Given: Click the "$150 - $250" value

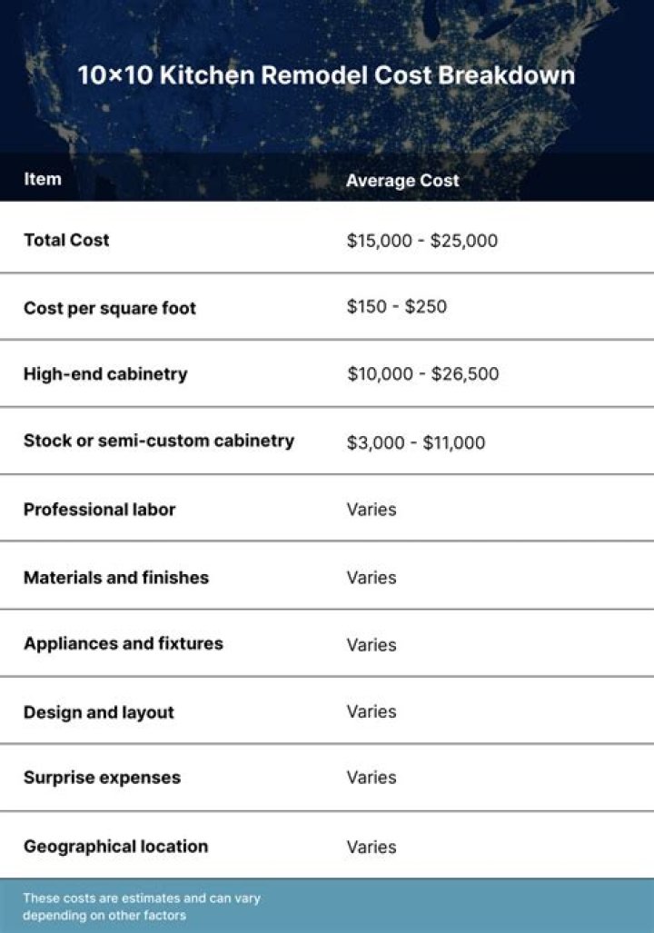Looking at the screenshot, I should point(397,307).
